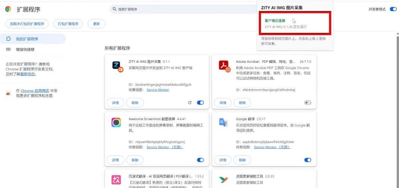Click the 沉浸式翻译 extension icon
This screenshot has width=399, height=188.
(116, 180)
